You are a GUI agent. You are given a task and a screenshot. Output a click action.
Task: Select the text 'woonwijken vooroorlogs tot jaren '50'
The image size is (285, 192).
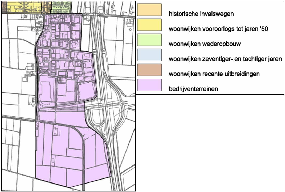point(218,29)
